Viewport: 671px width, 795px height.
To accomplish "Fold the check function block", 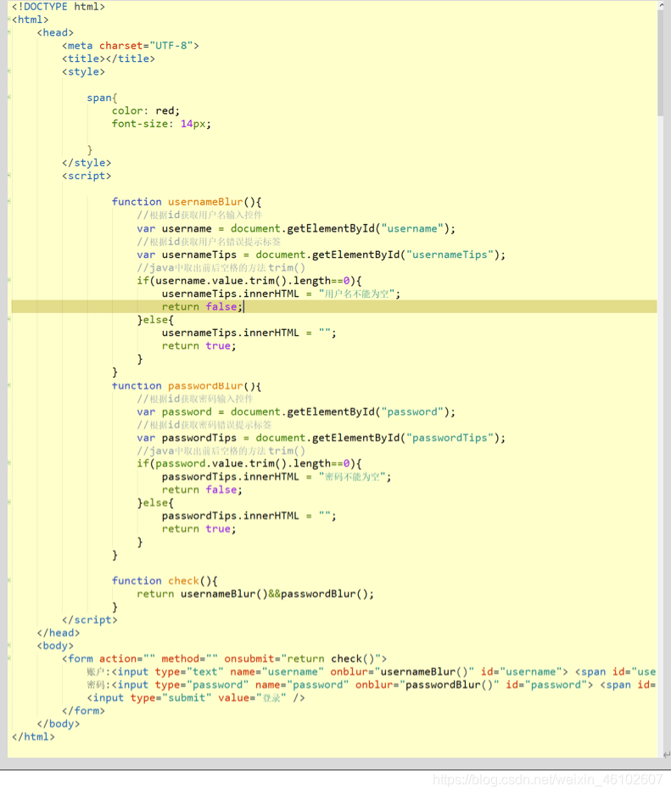I will 9,580.
